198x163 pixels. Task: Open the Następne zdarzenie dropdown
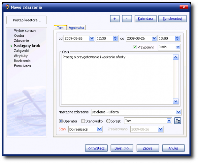[179, 112]
